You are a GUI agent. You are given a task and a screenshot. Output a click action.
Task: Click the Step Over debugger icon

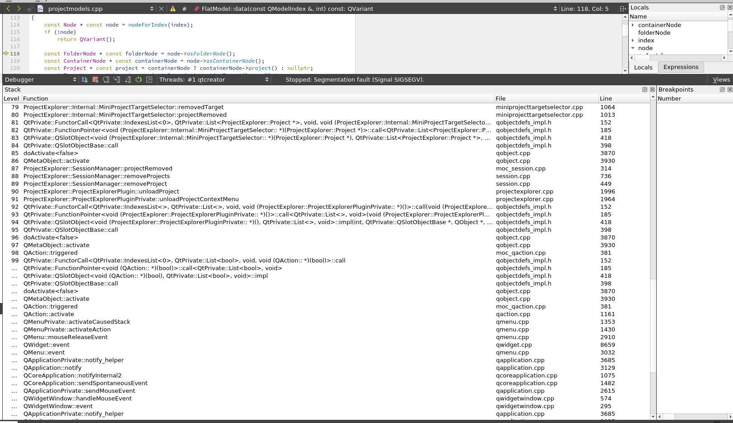pos(106,79)
